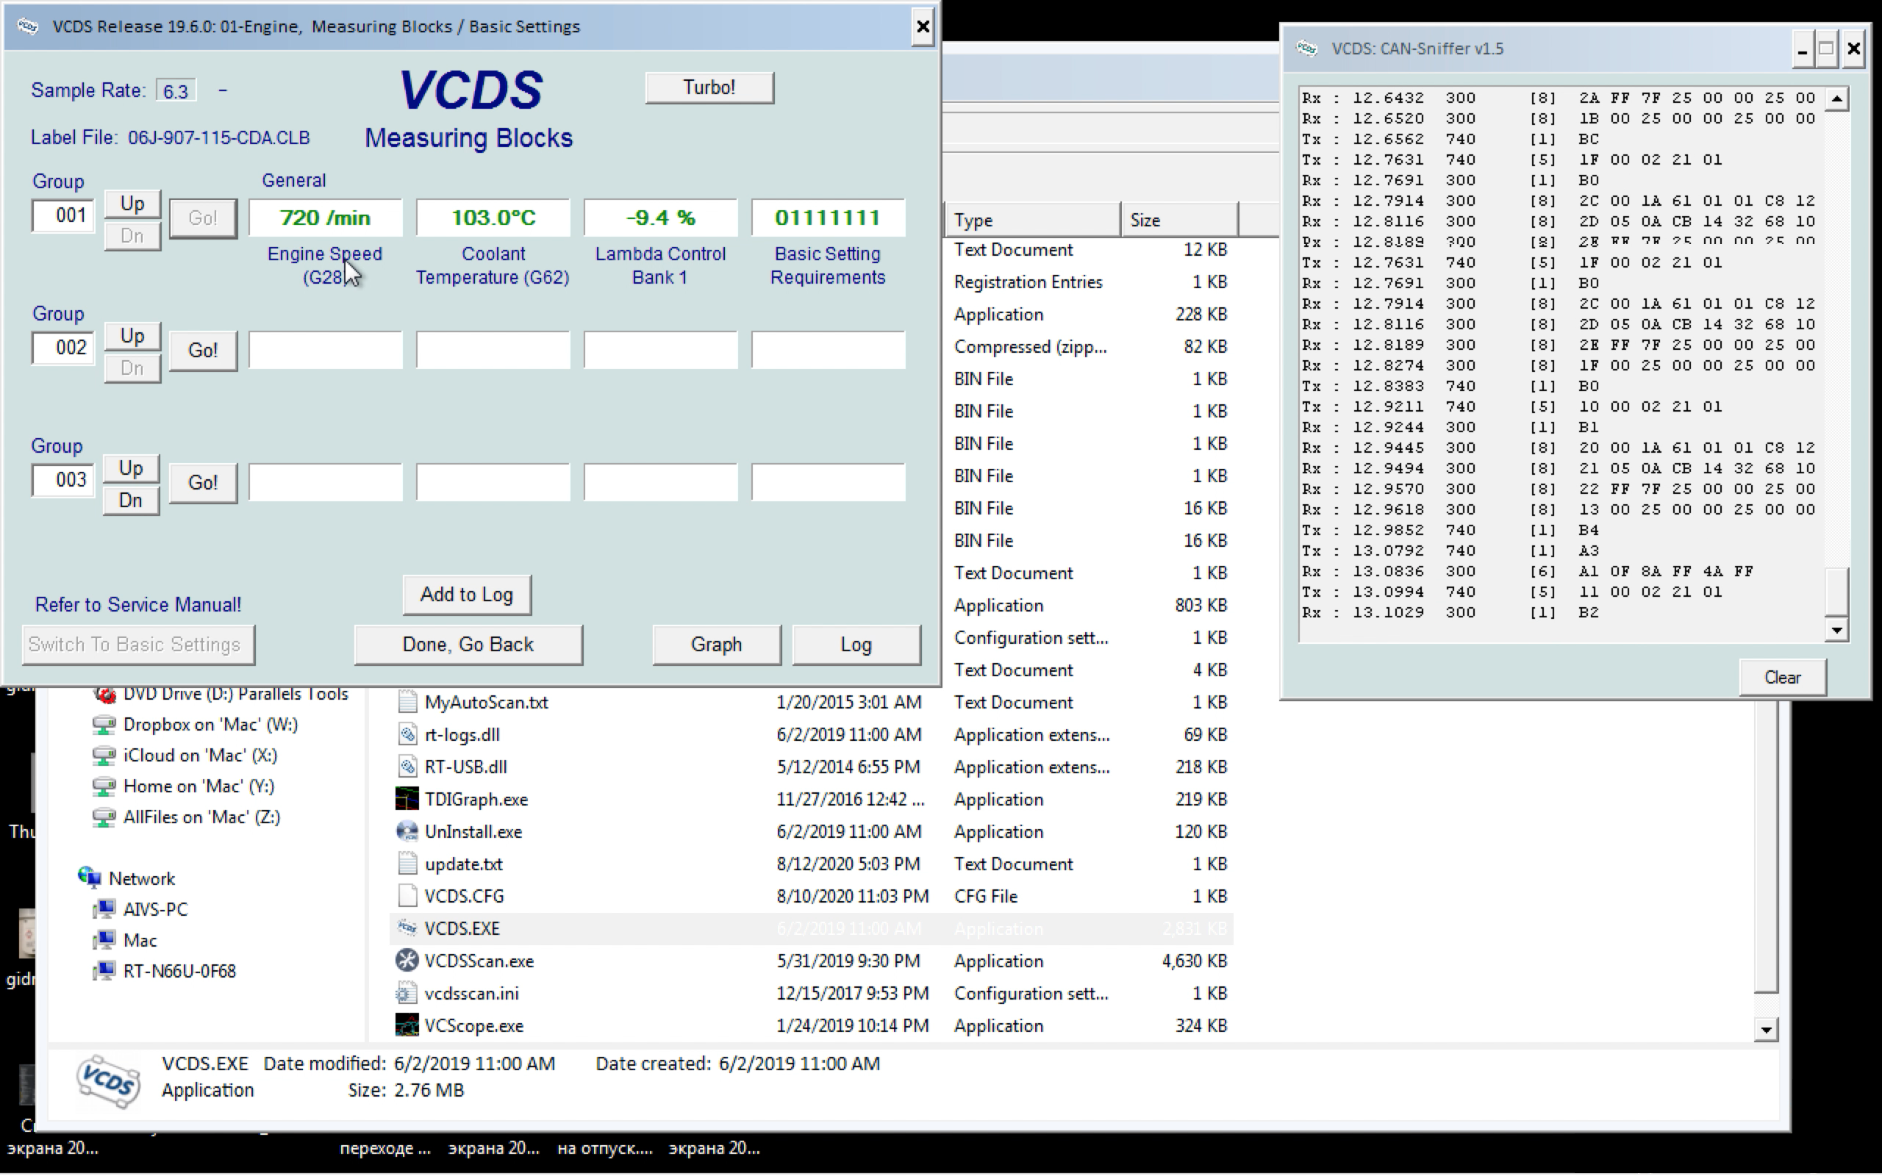Select Group 003 Go! measuring button
This screenshot has height=1176, width=1882.
(203, 482)
